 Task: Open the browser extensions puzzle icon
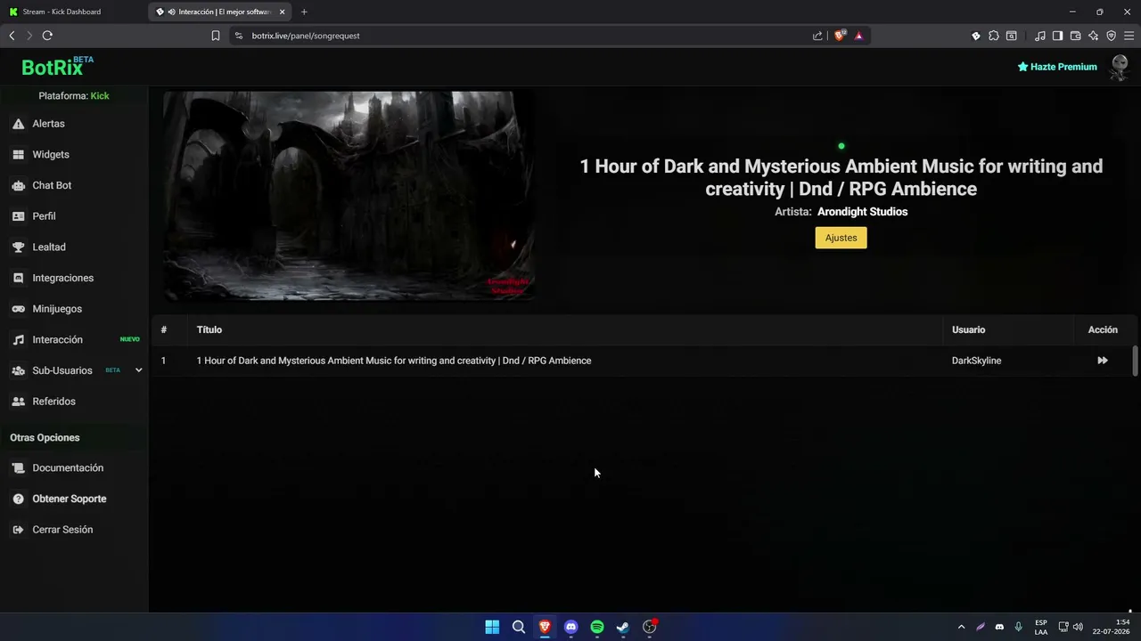(994, 36)
